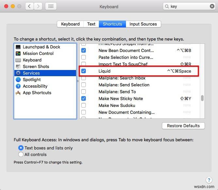The image size is (218, 190).
Task: Click 'Make New Sticky Note' row label
Action: click(x=121, y=98)
